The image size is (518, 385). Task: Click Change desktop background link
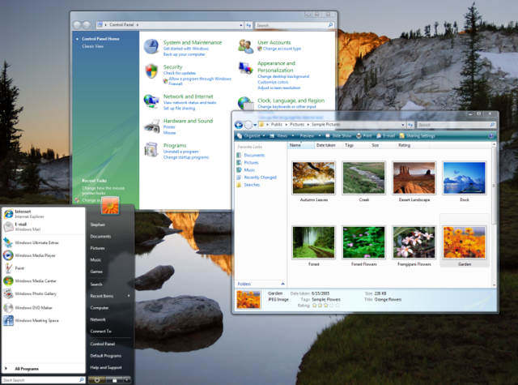(283, 76)
